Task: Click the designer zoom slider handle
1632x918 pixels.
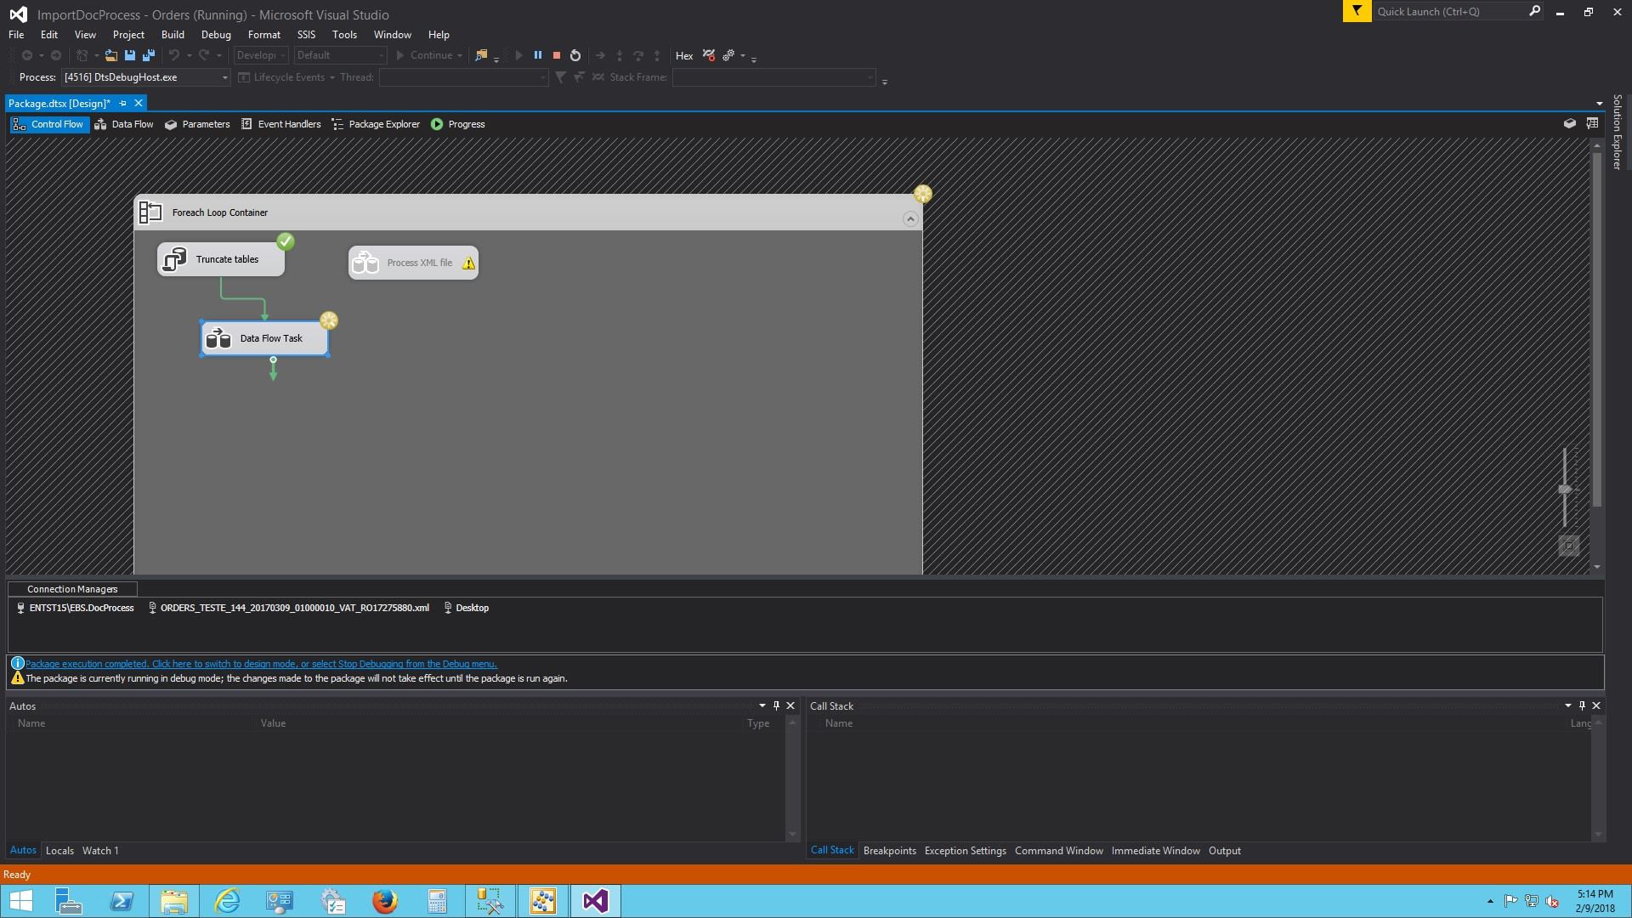Action: 1564,489
